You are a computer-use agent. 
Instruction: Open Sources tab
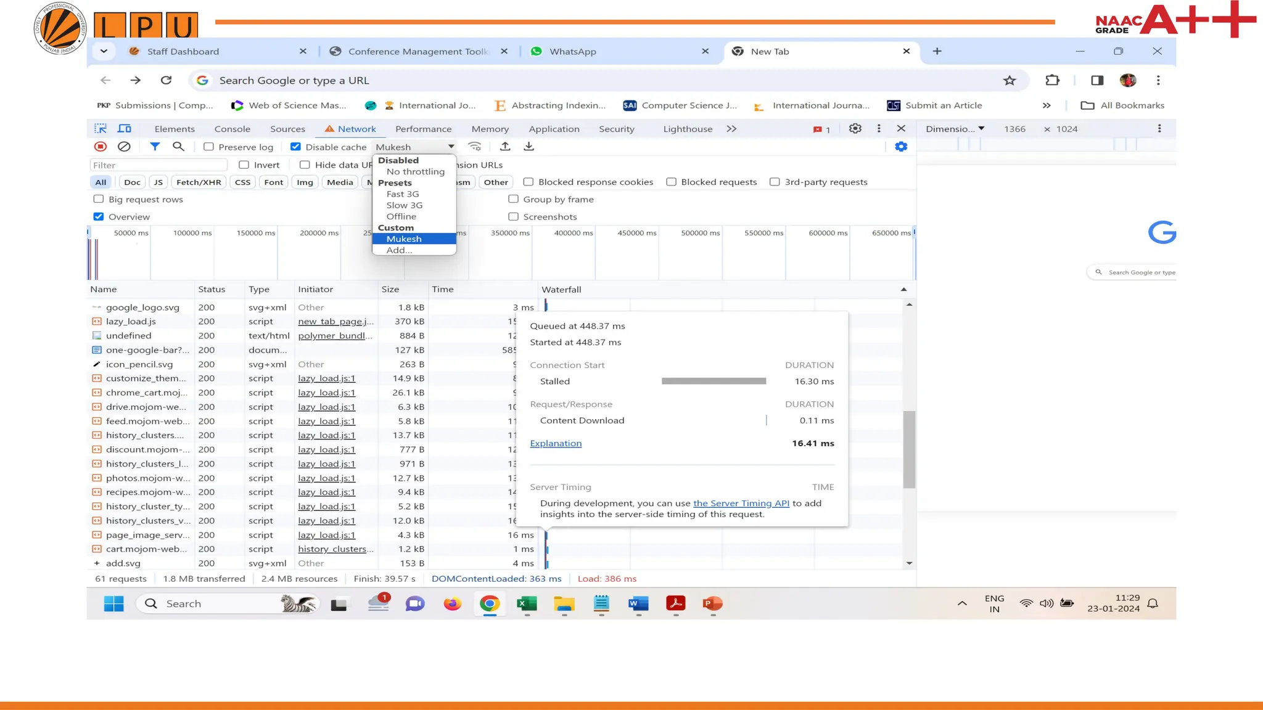[x=287, y=129]
